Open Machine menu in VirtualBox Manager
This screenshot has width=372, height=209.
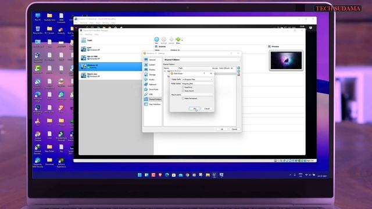click(88, 35)
